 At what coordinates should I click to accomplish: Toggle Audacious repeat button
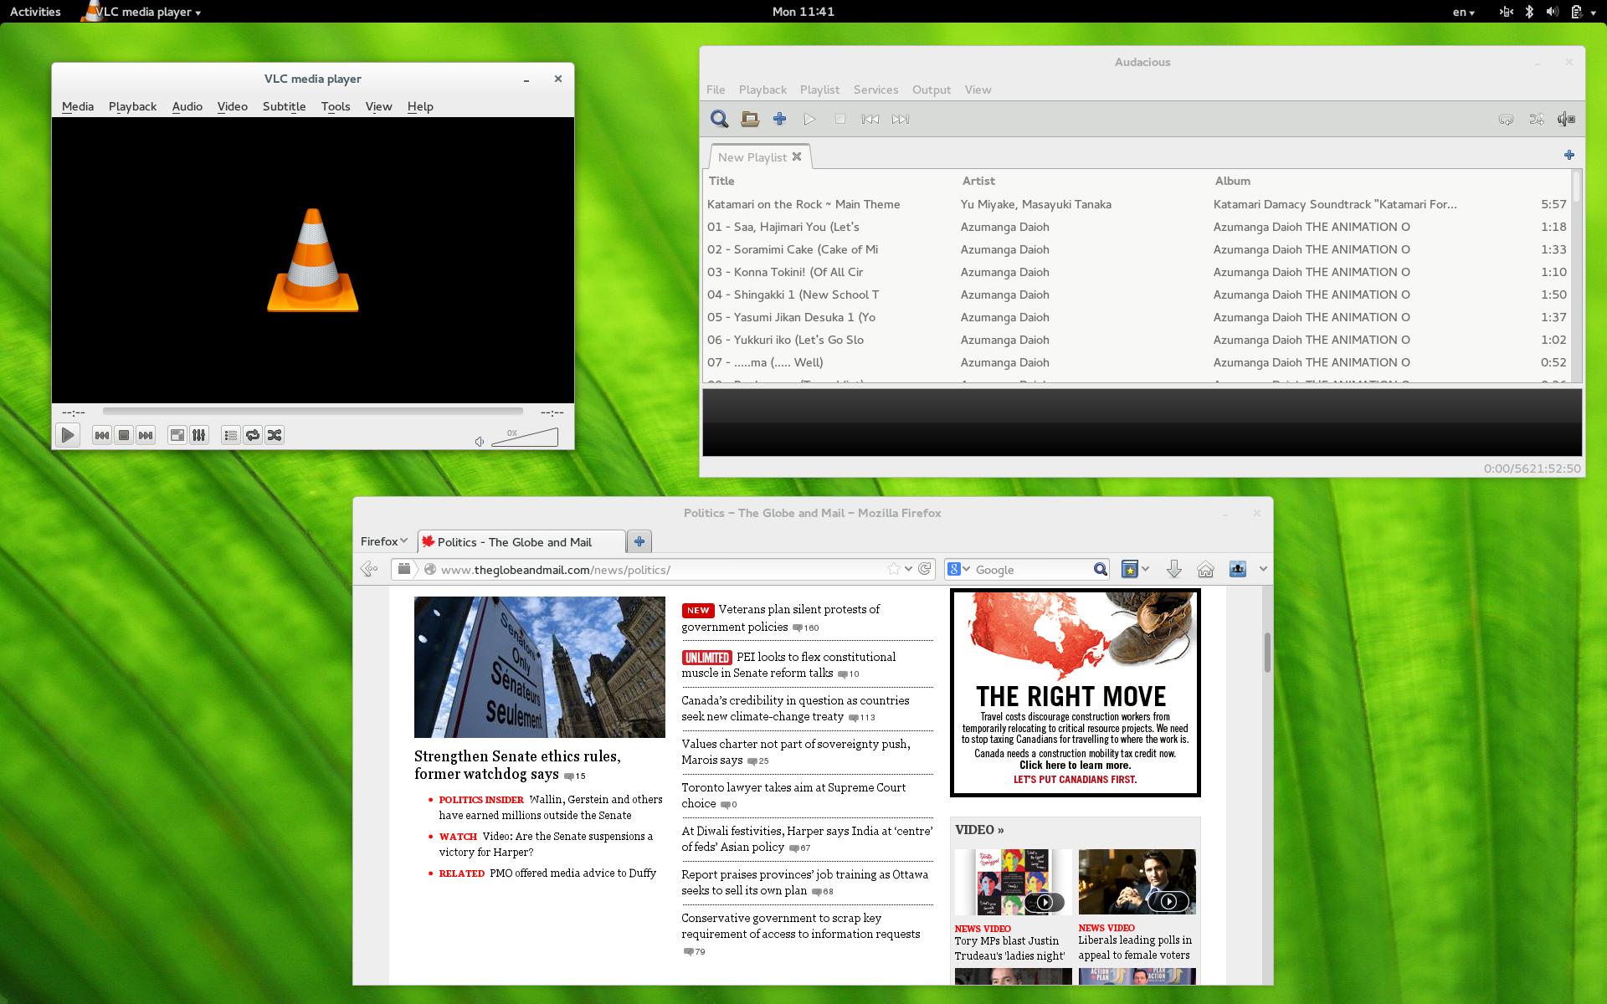click(1506, 119)
